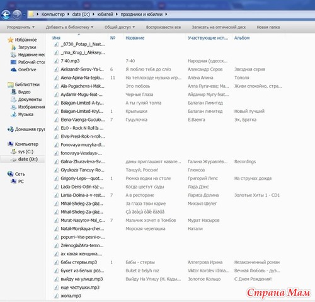
Task: Expand the Добавить в библиотеку dropdown
Action: click(69, 27)
